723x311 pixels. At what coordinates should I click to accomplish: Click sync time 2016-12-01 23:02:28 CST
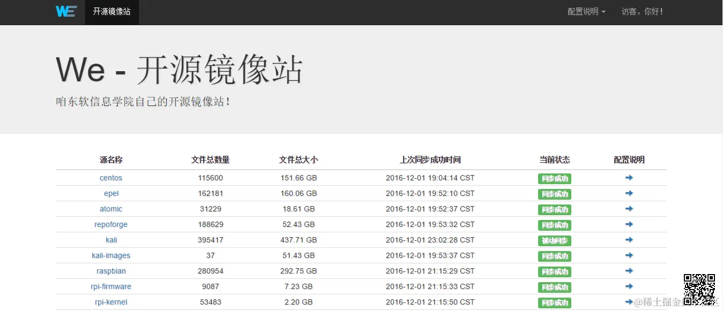[430, 240]
